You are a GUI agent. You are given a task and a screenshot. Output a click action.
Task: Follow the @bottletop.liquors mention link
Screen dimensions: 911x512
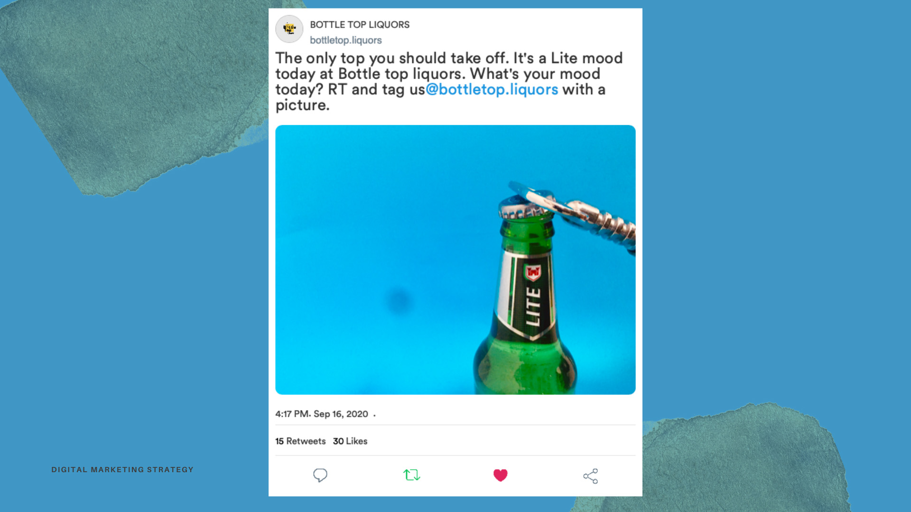click(492, 89)
